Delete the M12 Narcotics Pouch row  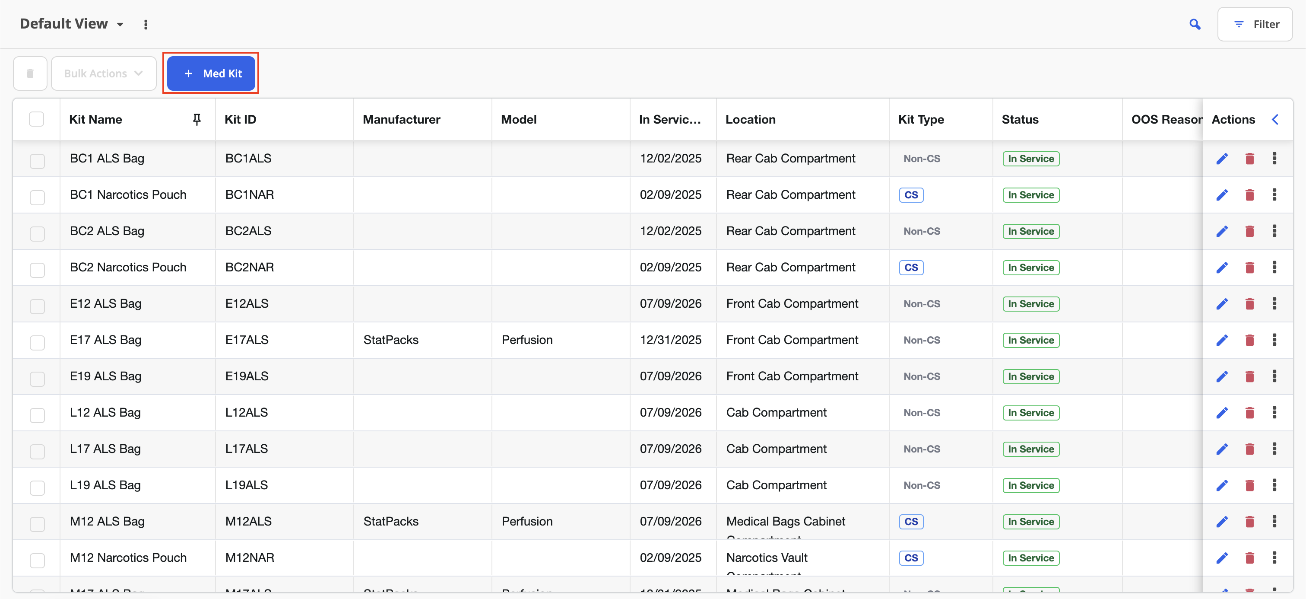(x=1250, y=558)
